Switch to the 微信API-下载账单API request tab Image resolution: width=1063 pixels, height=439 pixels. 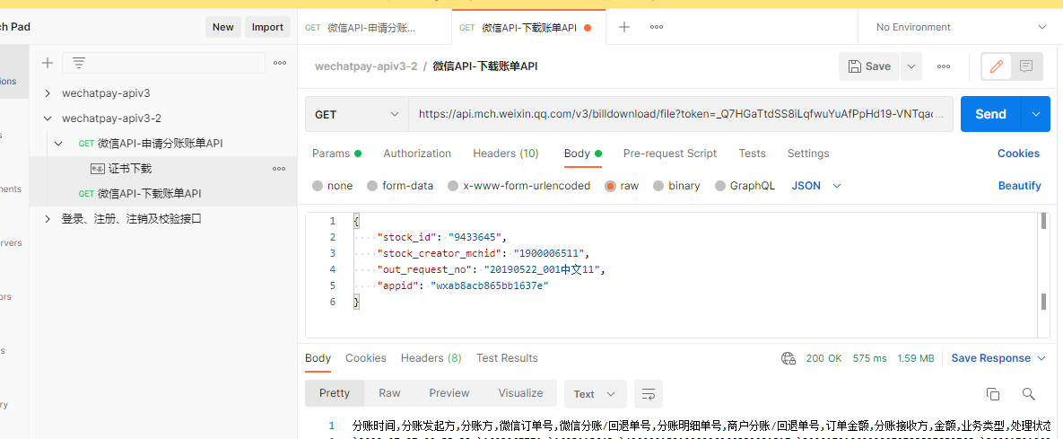pyautogui.click(x=528, y=27)
